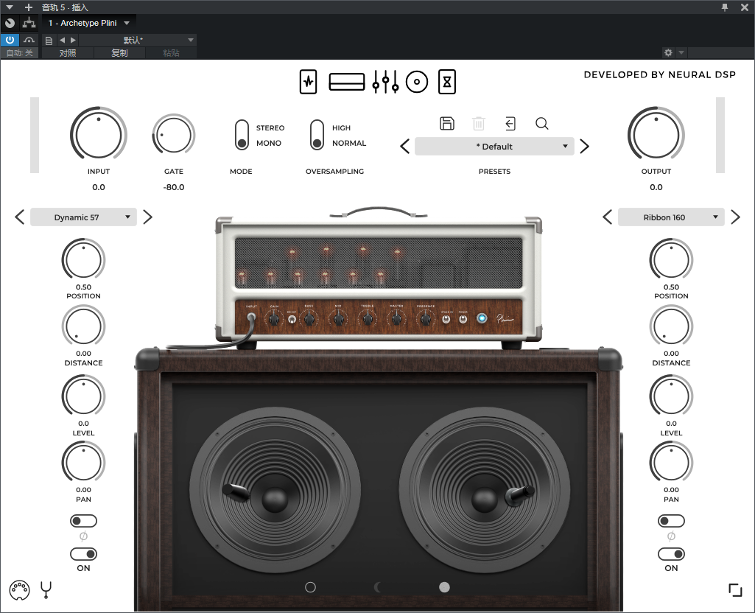Viewport: 755px width, 613px height.
Task: Pin the plugin window
Action: (725, 7)
